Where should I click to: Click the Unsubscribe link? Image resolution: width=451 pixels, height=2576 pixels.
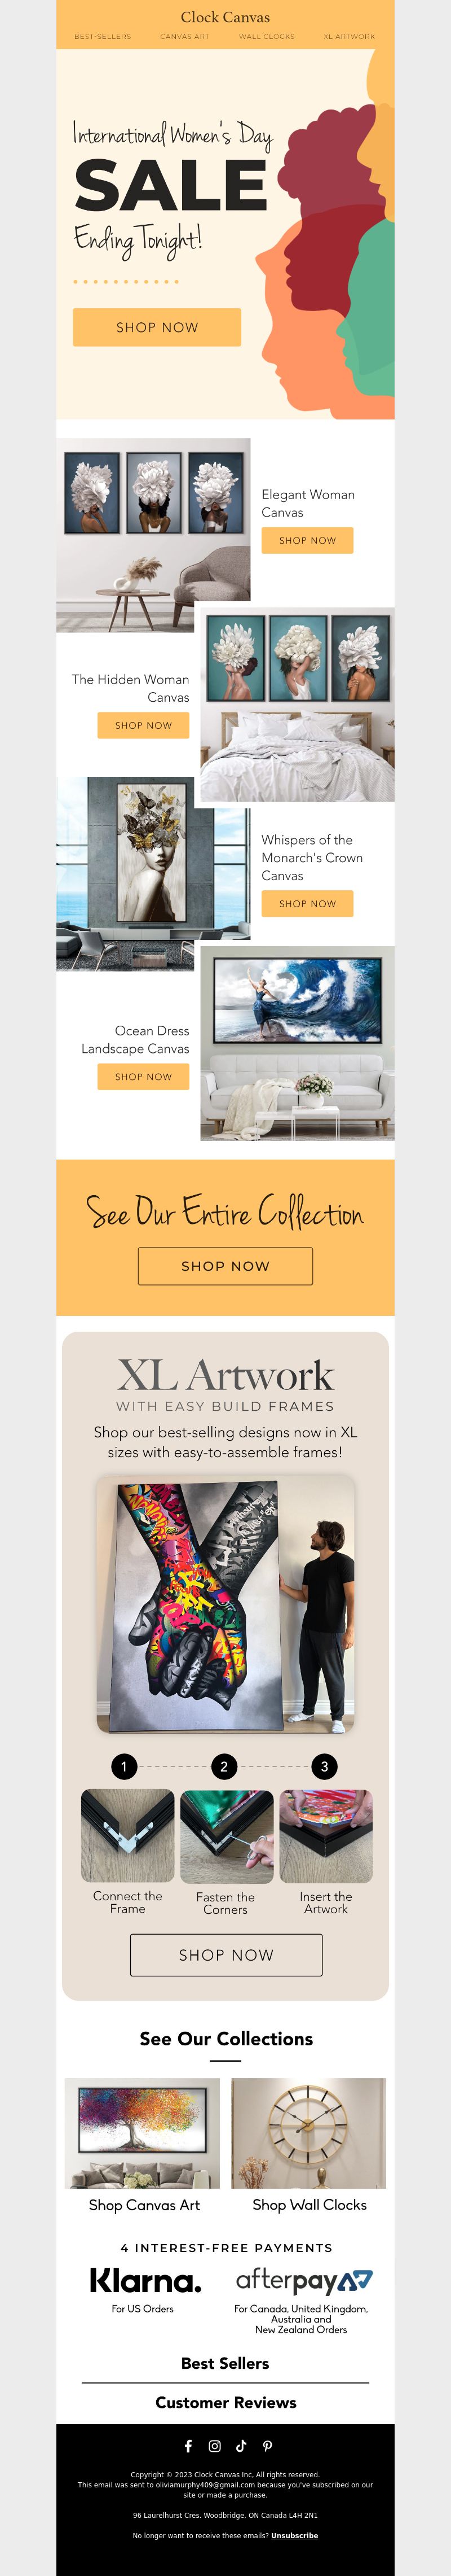pos(294,2535)
